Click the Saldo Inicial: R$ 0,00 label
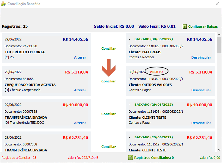 [x=114, y=26]
